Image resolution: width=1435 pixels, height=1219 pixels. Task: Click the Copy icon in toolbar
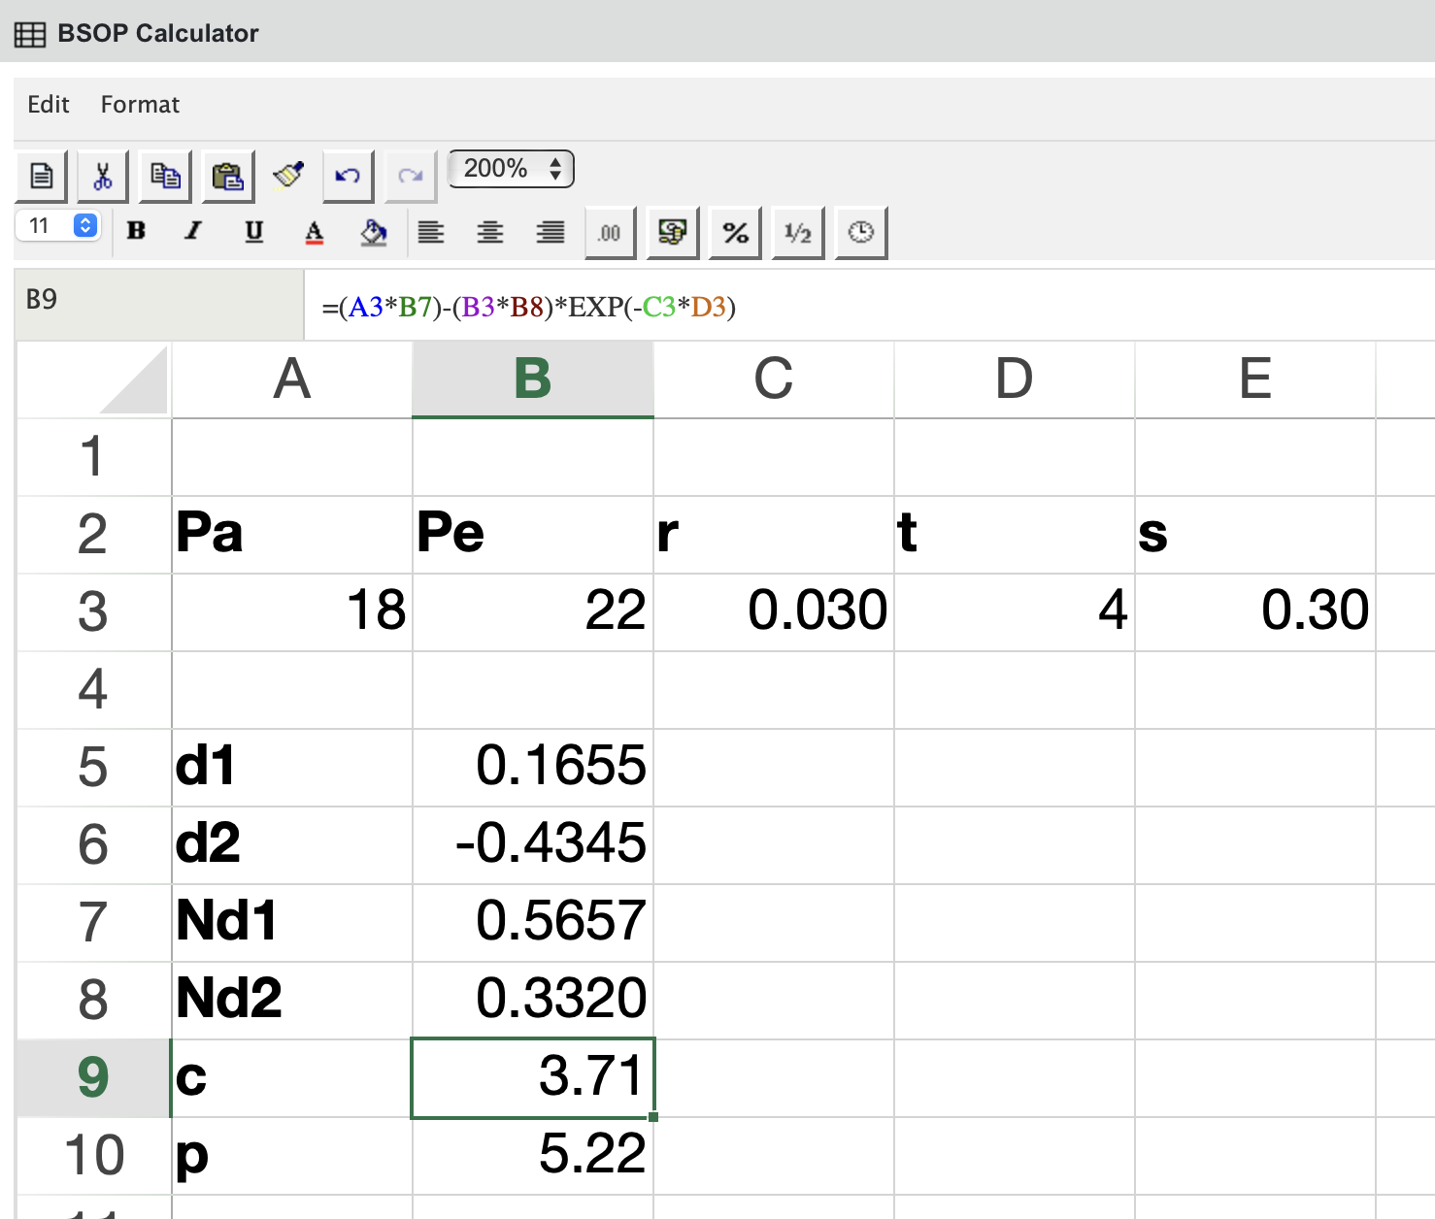(x=165, y=176)
